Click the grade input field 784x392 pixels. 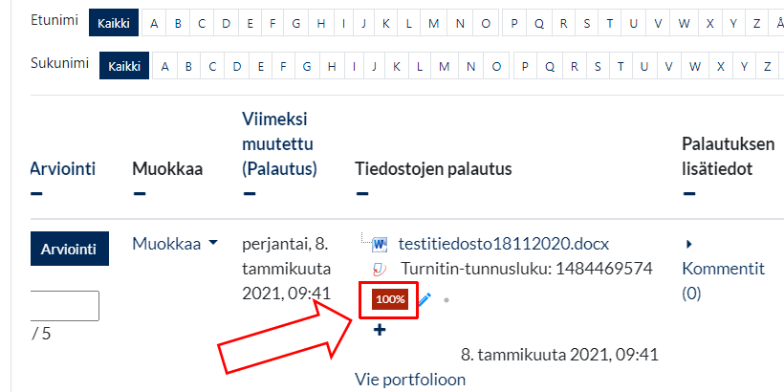tap(65, 306)
